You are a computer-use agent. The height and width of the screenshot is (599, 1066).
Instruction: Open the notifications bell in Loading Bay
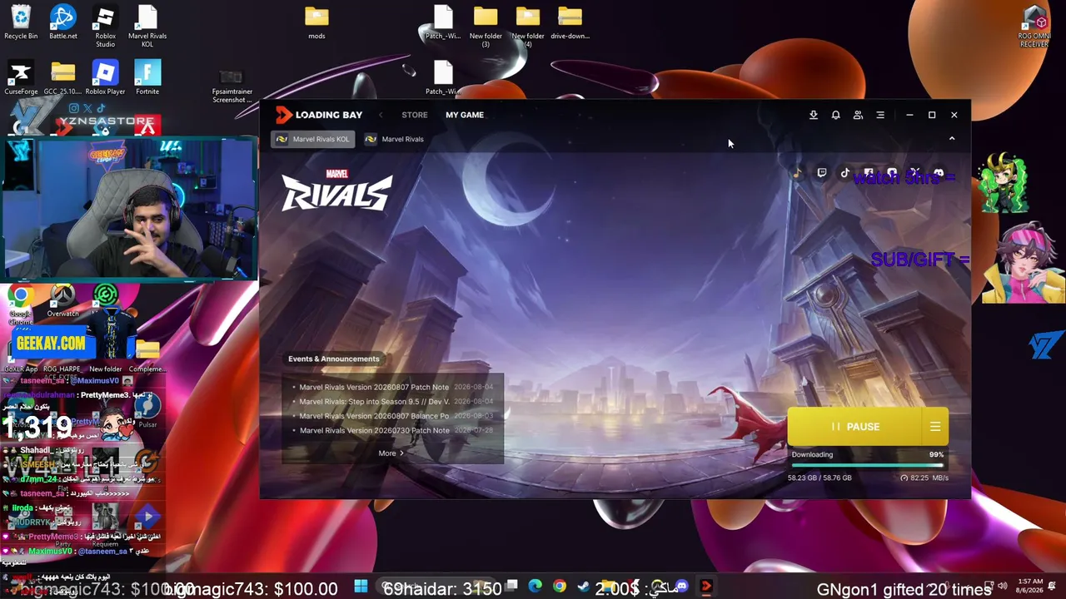click(x=835, y=115)
